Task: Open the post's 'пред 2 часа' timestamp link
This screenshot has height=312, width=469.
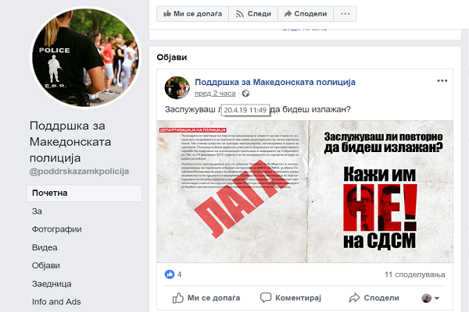Action: coord(215,94)
